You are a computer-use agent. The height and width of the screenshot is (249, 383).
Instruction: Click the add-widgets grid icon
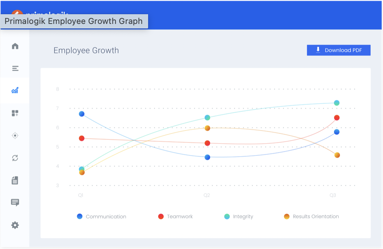tap(15, 113)
